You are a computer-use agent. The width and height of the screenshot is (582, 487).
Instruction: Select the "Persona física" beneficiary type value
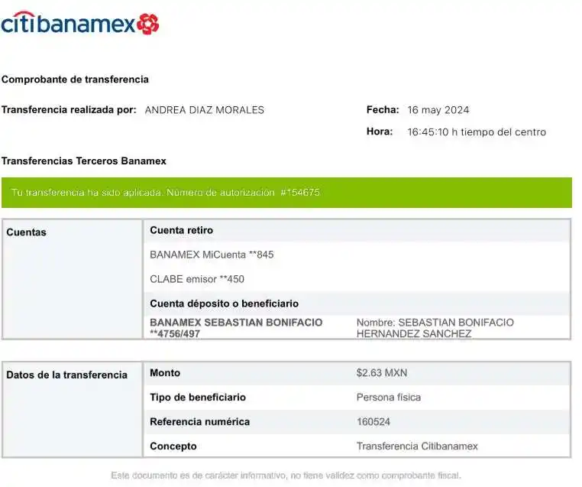point(388,398)
